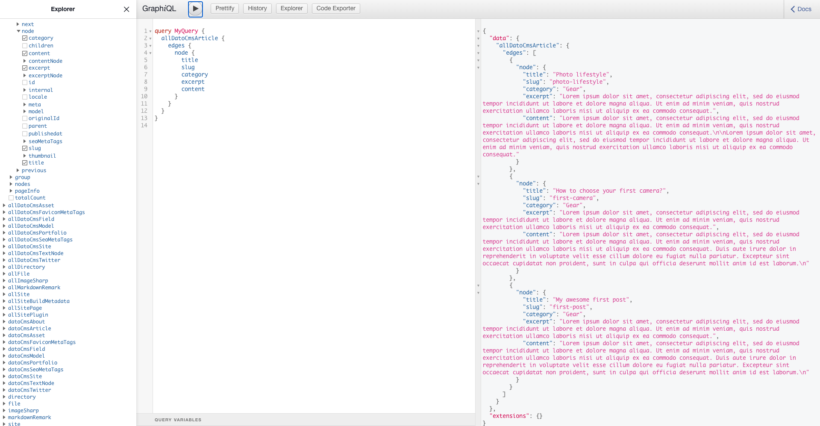This screenshot has width=820, height=426.
Task: Fold the "data" object in results
Action: [478, 38]
